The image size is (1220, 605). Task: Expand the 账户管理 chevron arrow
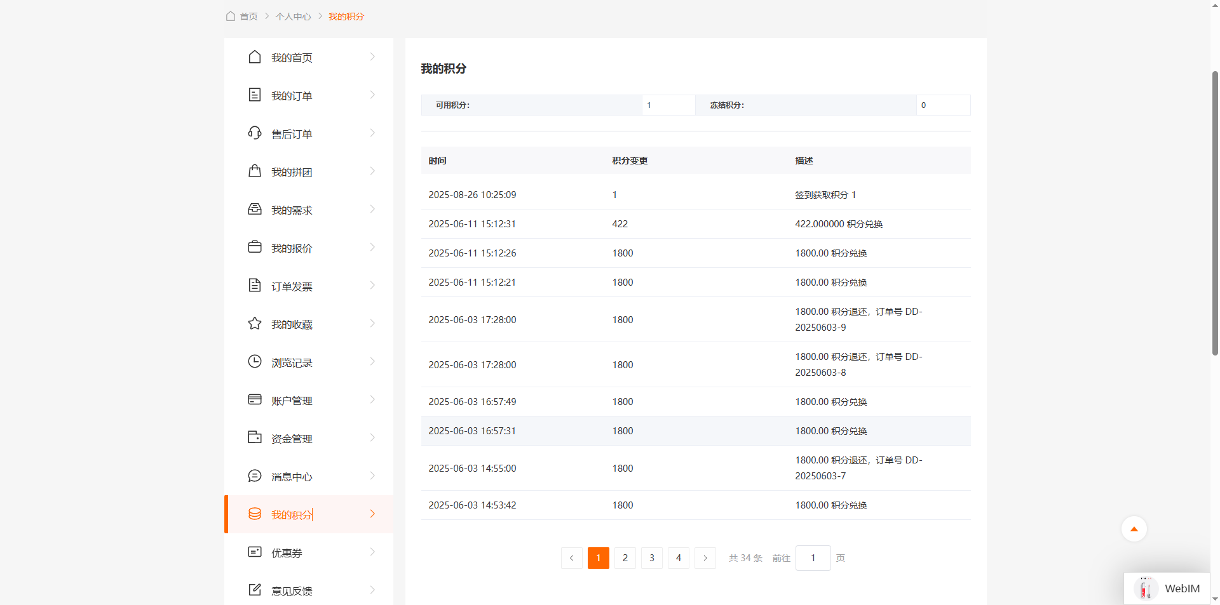click(x=372, y=400)
